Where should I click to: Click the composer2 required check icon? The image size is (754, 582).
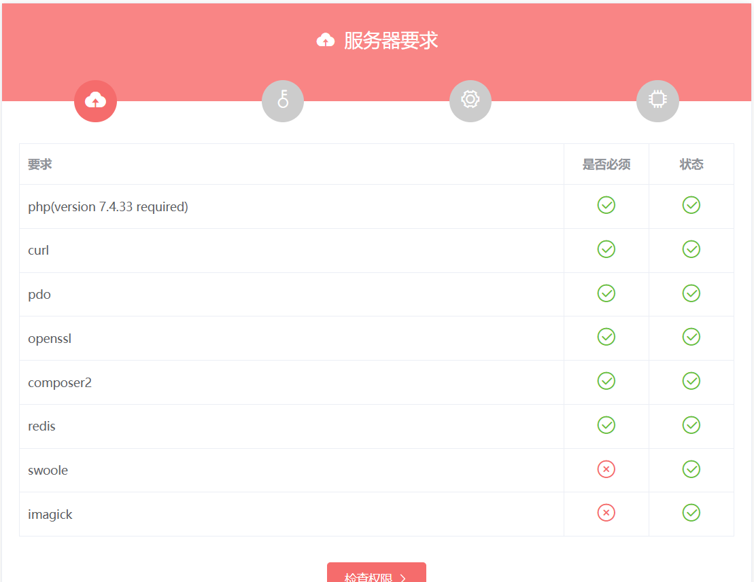pos(606,381)
